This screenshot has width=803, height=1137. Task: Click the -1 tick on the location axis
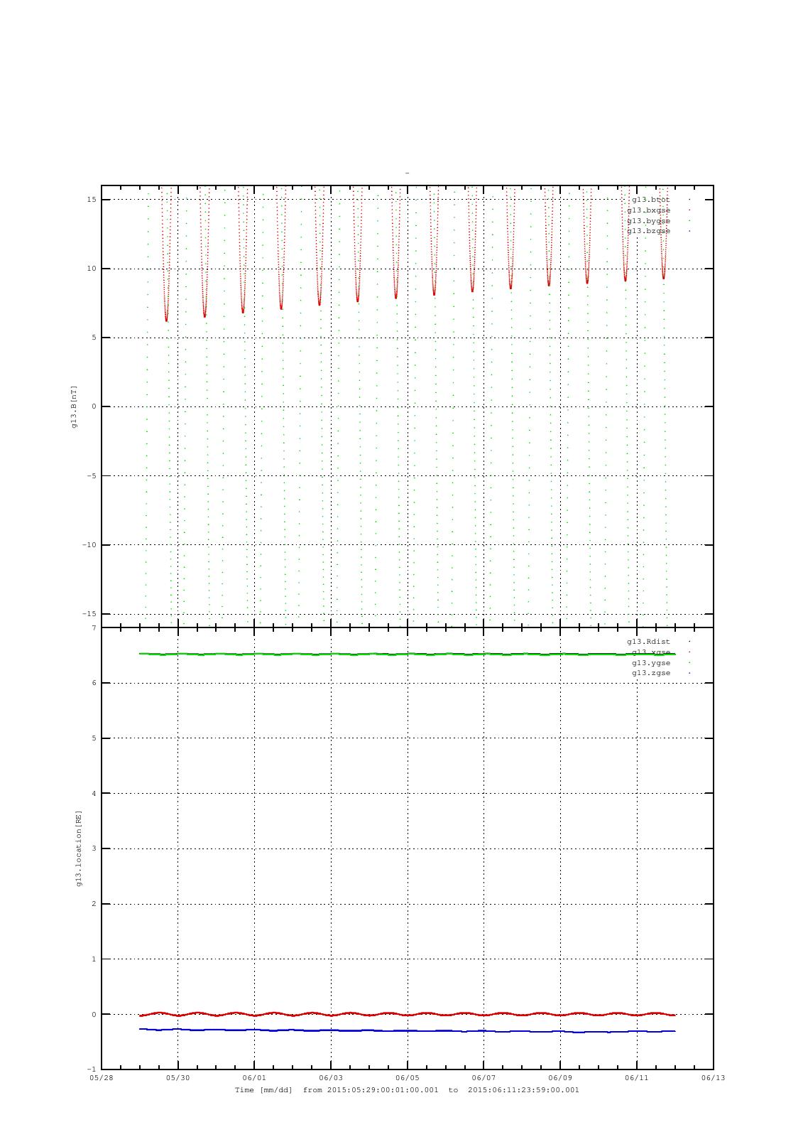click(92, 1069)
